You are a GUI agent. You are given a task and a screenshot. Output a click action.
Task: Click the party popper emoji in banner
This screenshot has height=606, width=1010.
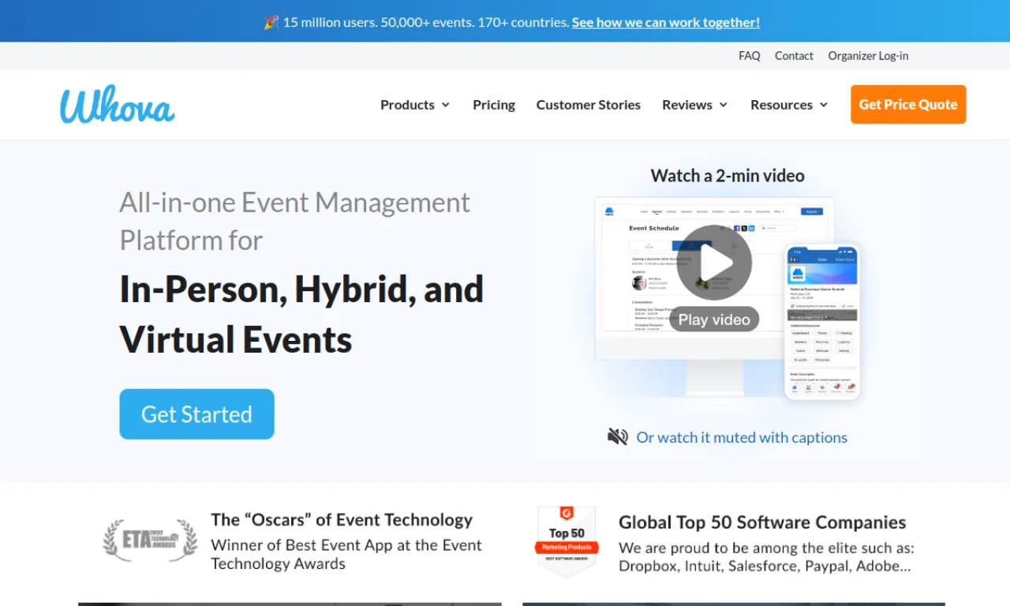tap(271, 22)
